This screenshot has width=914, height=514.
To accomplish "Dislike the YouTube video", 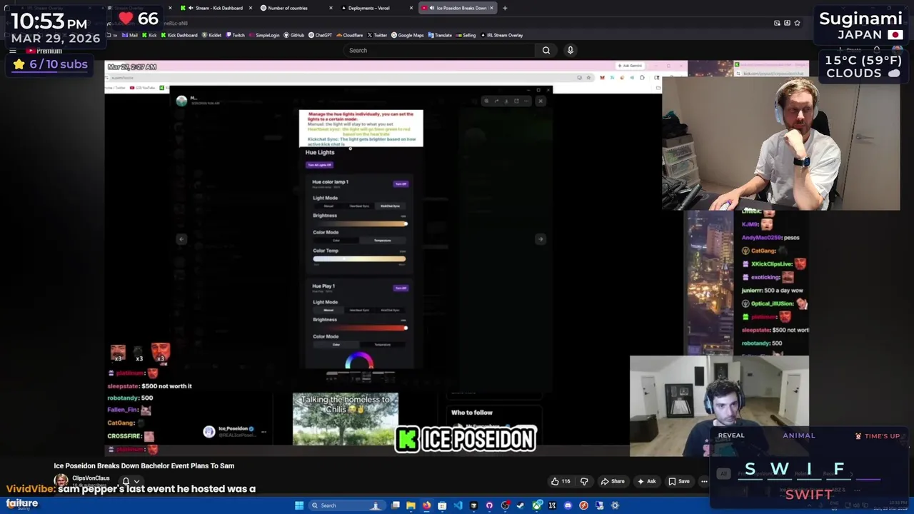I will pyautogui.click(x=584, y=481).
